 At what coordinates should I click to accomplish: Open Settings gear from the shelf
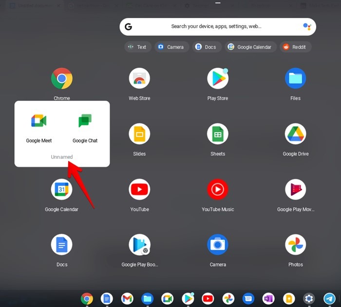pos(309,299)
